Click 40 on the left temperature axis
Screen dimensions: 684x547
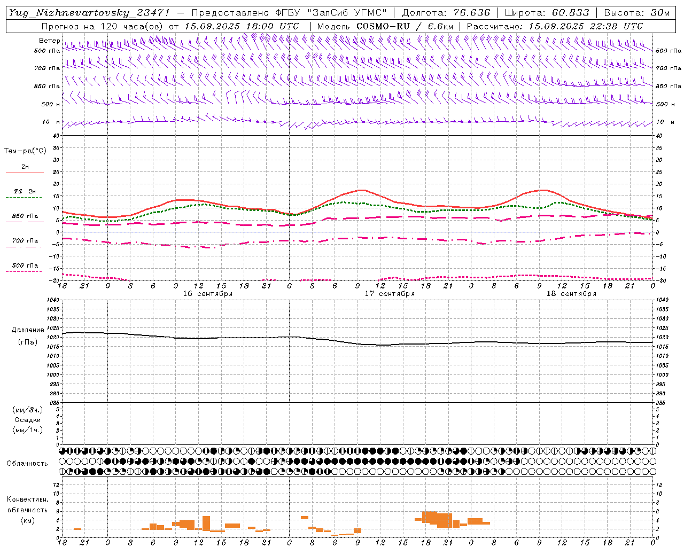tap(56, 136)
